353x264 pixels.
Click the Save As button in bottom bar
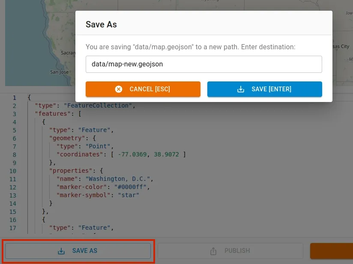pos(78,251)
